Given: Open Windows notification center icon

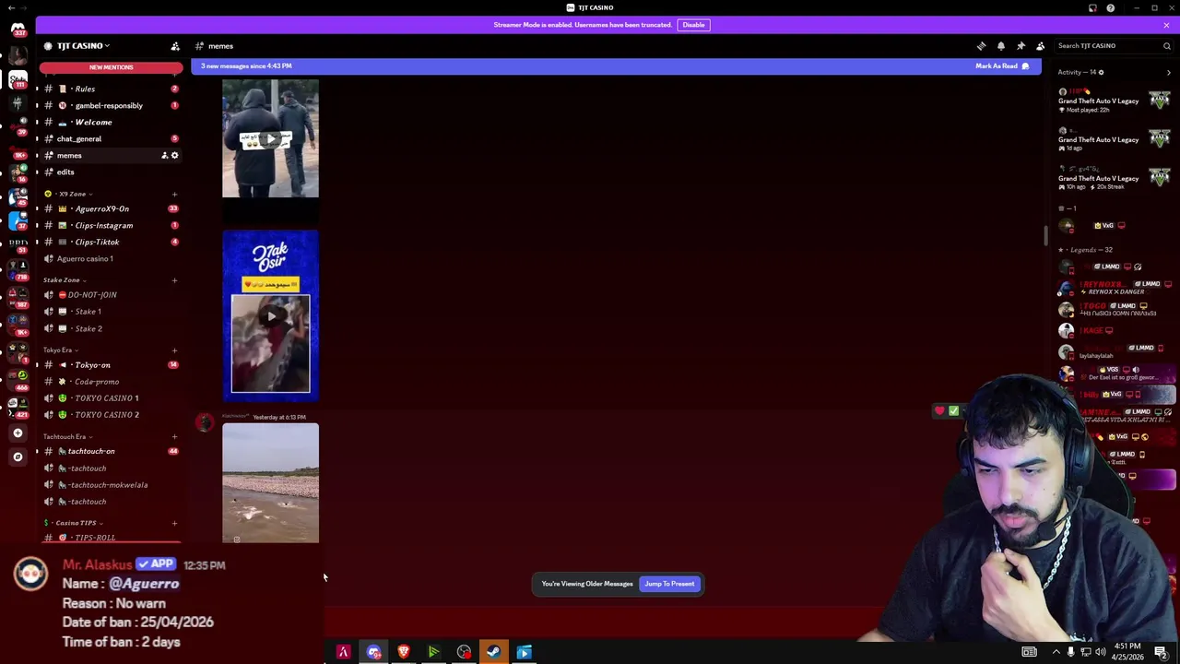Looking at the screenshot, I should coord(1161,652).
